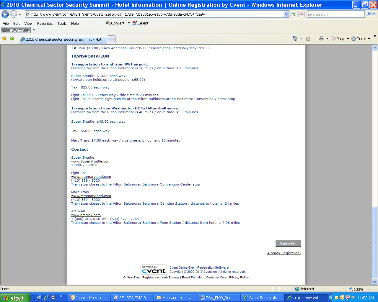378x302 pixels.
Task: Open the Online Event Registration footer link
Action: point(141,278)
